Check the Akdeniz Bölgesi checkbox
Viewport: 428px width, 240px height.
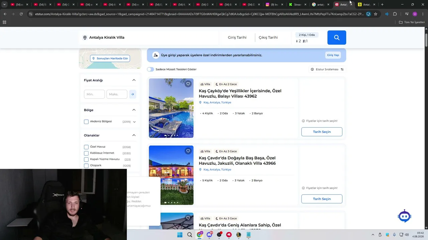coord(86,122)
